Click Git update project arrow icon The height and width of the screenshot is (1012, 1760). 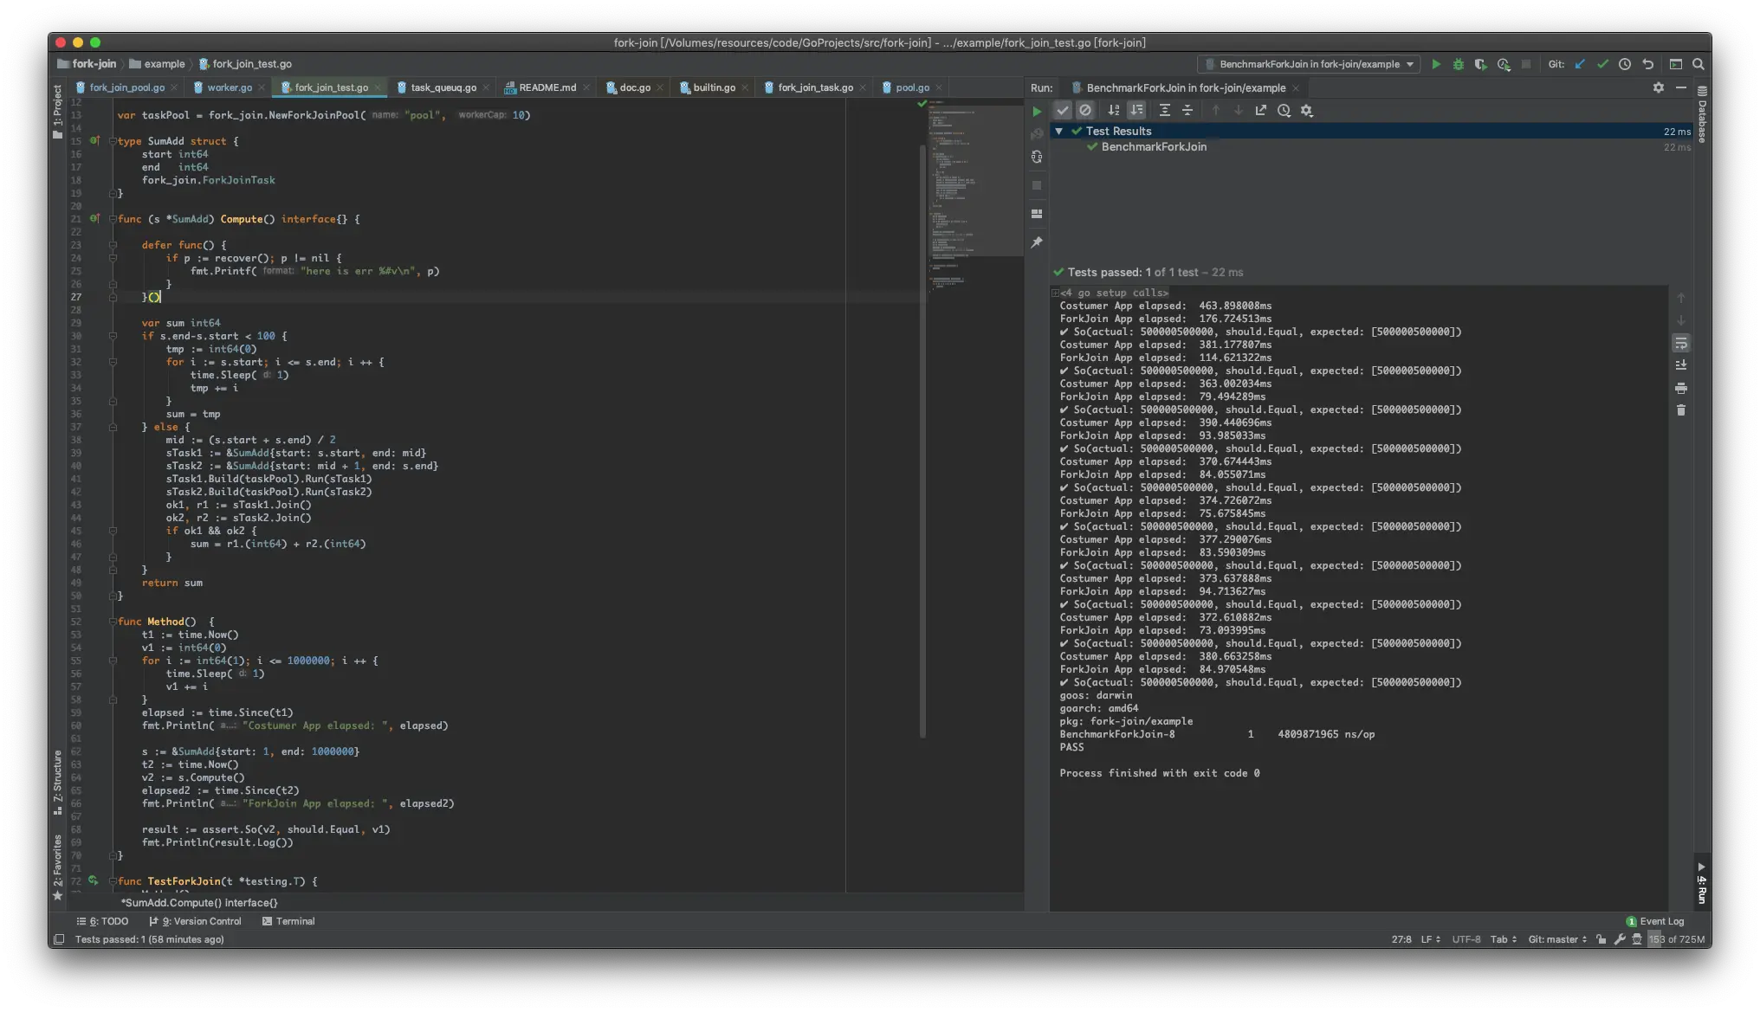[1580, 64]
